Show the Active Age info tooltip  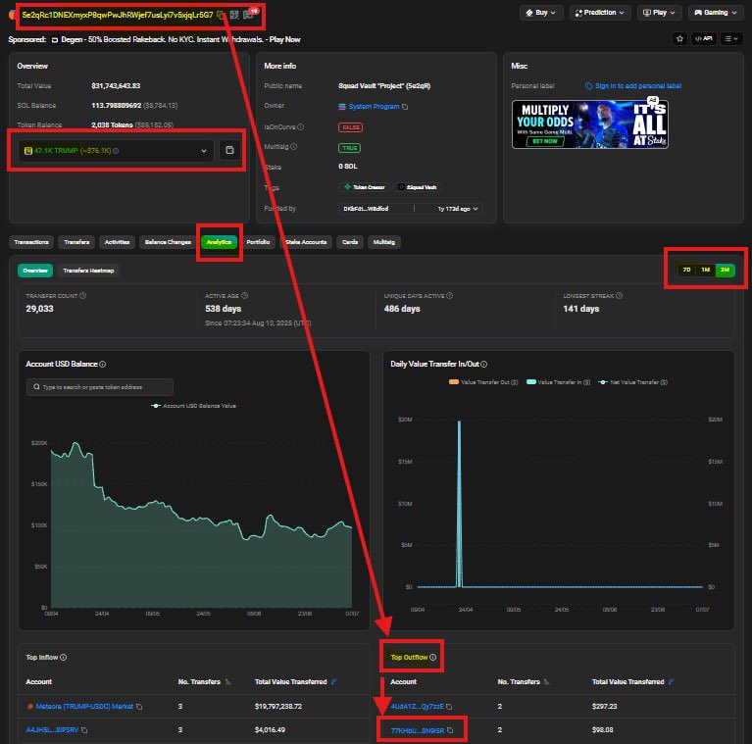click(x=244, y=296)
